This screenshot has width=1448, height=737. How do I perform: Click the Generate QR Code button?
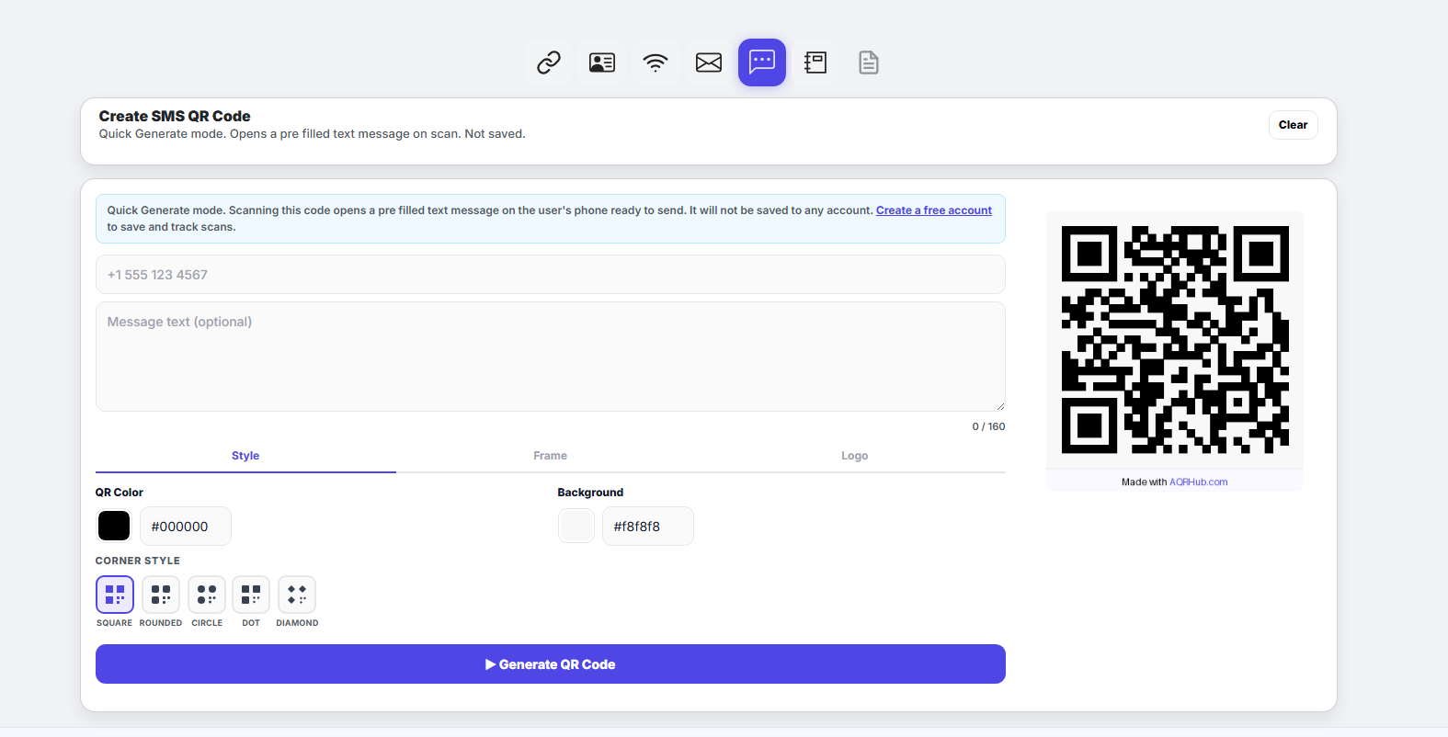point(551,664)
